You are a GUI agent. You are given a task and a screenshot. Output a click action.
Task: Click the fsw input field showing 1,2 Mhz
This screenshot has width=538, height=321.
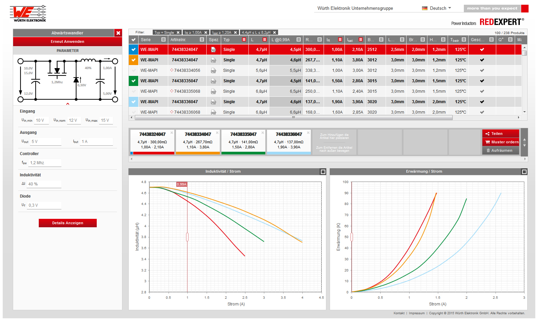pos(45,163)
